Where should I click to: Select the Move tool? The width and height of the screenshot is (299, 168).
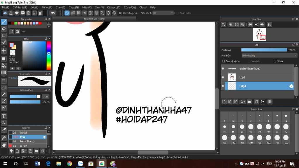pyautogui.click(x=4, y=51)
